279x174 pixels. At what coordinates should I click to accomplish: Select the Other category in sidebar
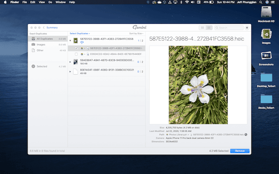tap(48, 50)
